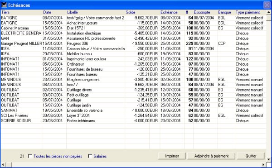
Task: Click libellé 'Achat interrupteurs'
Action: [x=82, y=23]
